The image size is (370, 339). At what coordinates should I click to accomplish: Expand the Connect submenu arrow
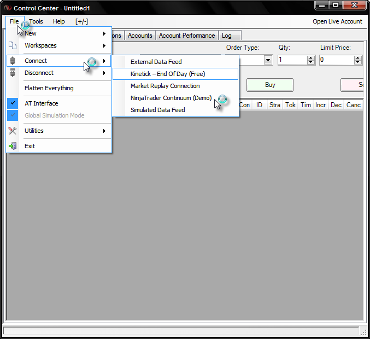coord(104,61)
